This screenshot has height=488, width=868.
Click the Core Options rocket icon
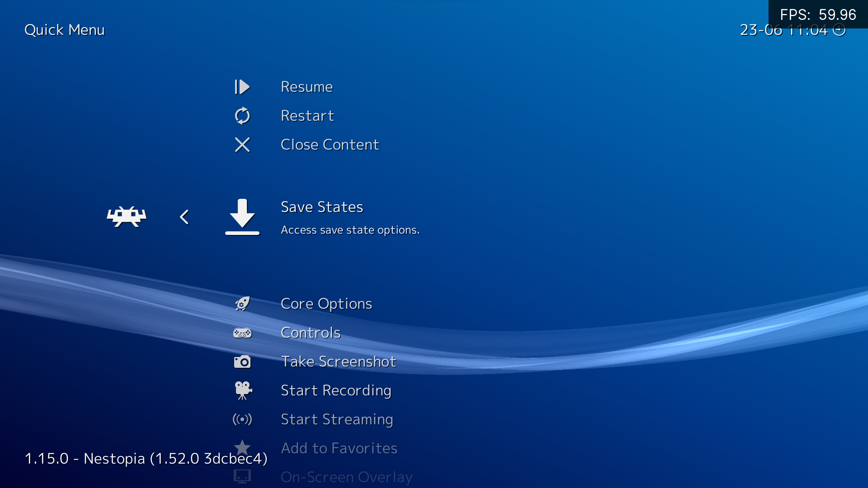coord(242,304)
